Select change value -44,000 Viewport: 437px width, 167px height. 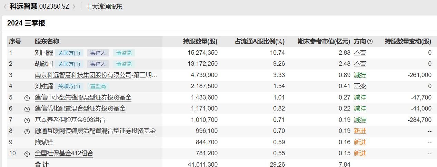(x=421, y=108)
